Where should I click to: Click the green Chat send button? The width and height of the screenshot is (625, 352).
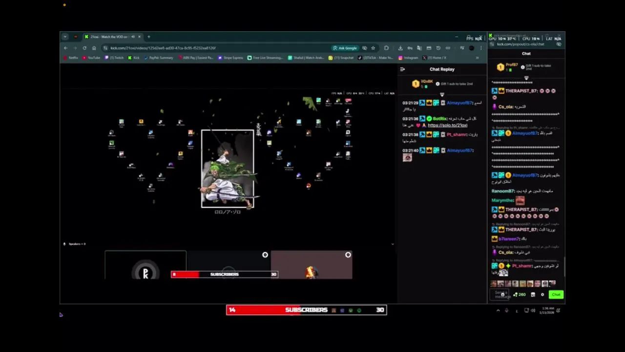pyautogui.click(x=556, y=294)
